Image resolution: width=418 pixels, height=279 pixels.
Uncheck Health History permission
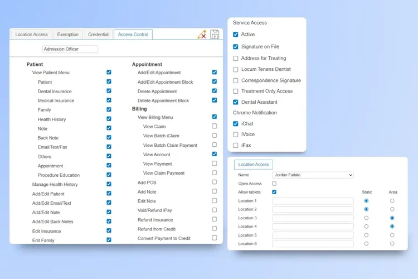109,119
